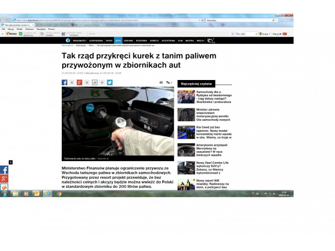Expand the Szukaj button dropdown arrow

point(270,33)
